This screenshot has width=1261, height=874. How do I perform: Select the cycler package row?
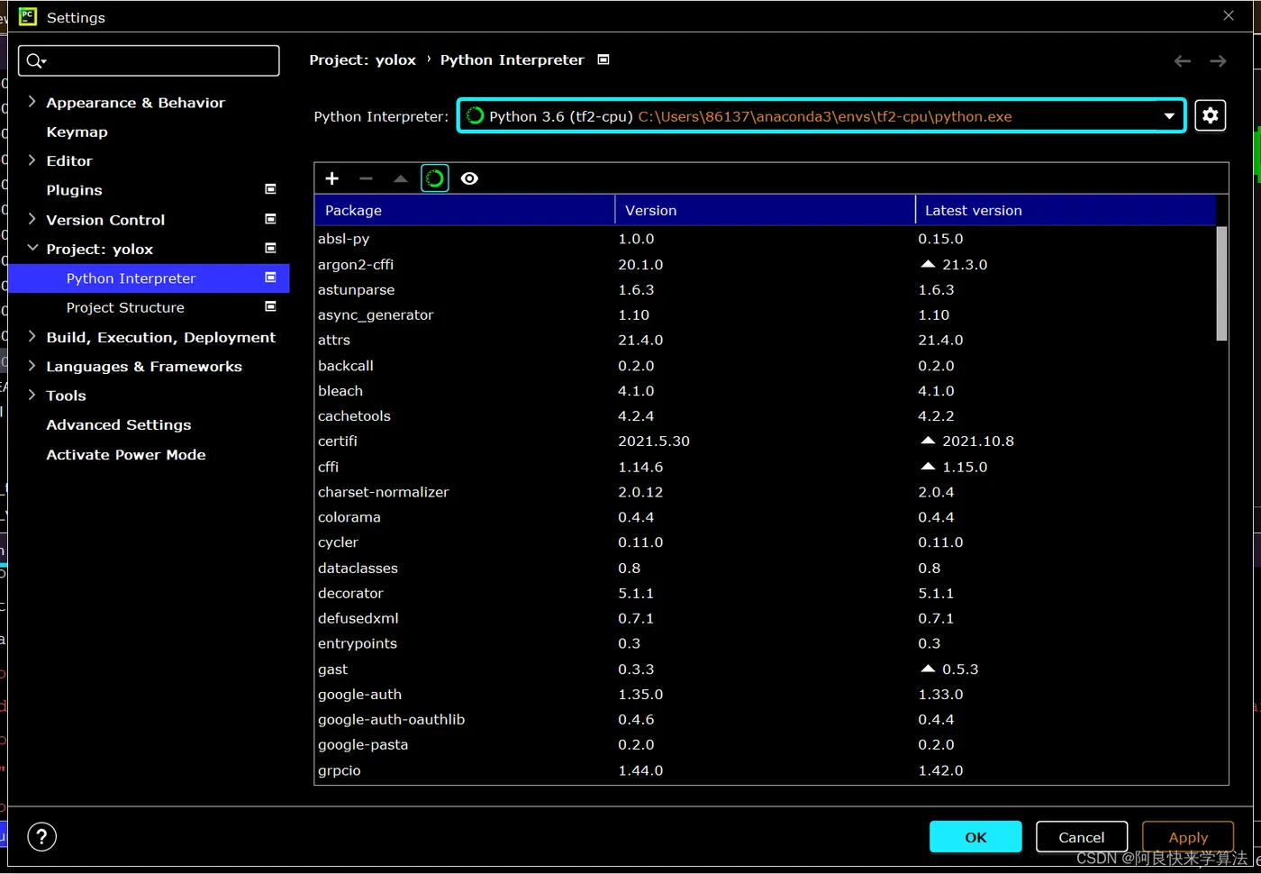[x=765, y=542]
